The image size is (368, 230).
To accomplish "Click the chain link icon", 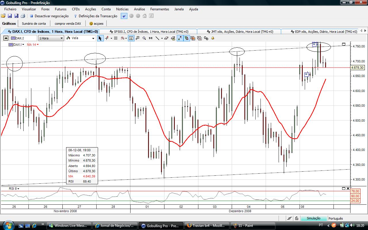I will click(206, 38).
